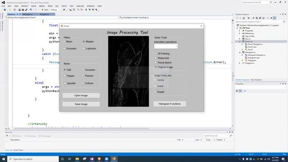
Task: Open the BUILD menu
Action: pos(34,6)
